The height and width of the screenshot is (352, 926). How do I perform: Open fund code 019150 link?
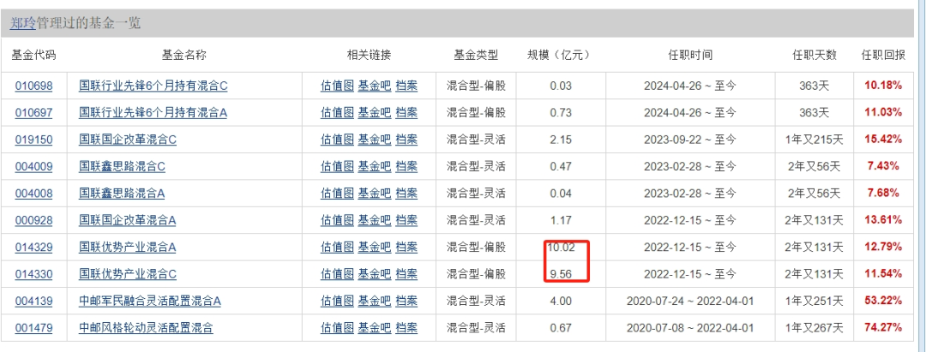tap(34, 140)
